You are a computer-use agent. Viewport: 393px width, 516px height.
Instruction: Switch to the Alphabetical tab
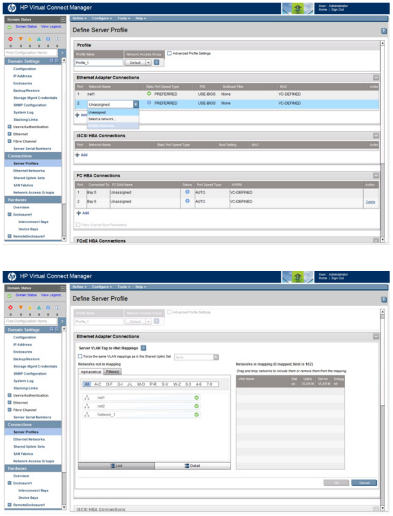pyautogui.click(x=91, y=372)
